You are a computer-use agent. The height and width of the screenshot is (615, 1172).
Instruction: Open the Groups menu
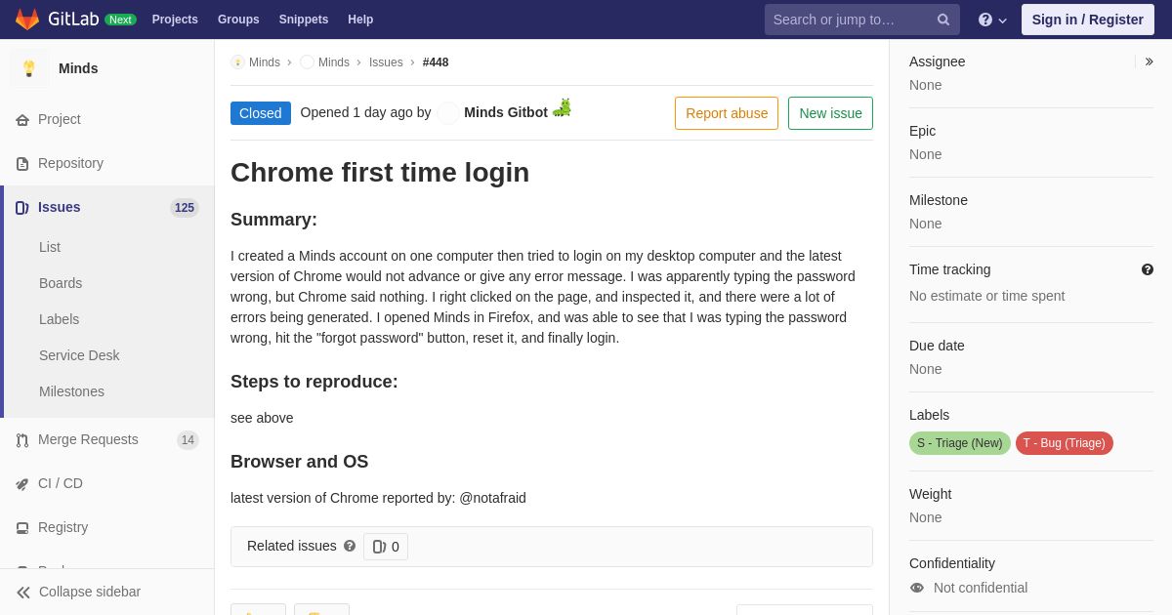[x=238, y=20]
